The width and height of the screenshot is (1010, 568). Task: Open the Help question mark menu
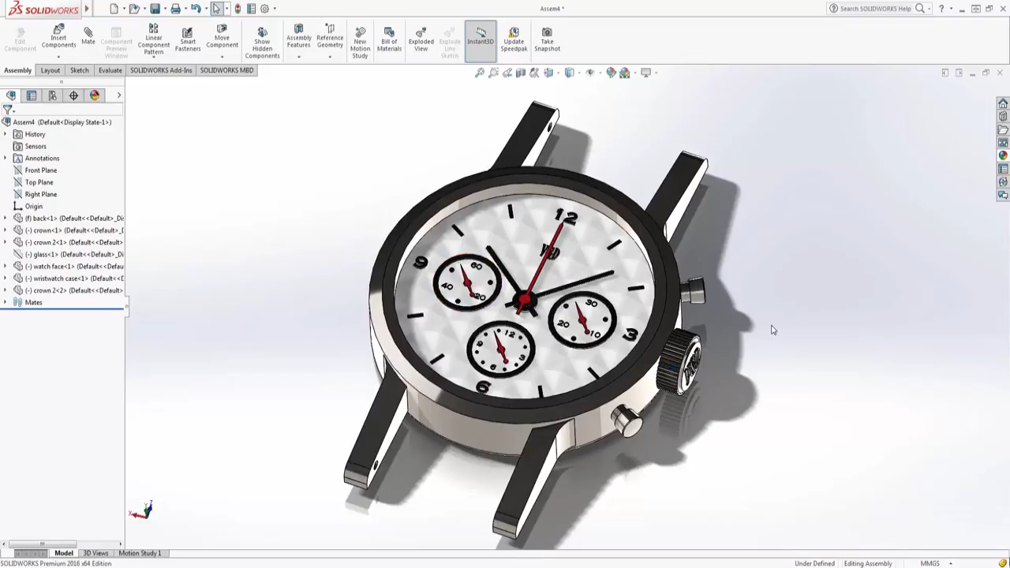[941, 9]
